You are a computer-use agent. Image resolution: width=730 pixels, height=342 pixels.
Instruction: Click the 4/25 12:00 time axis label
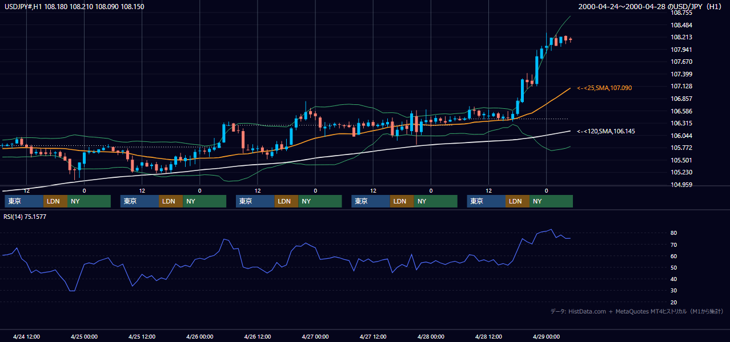pos(142,336)
